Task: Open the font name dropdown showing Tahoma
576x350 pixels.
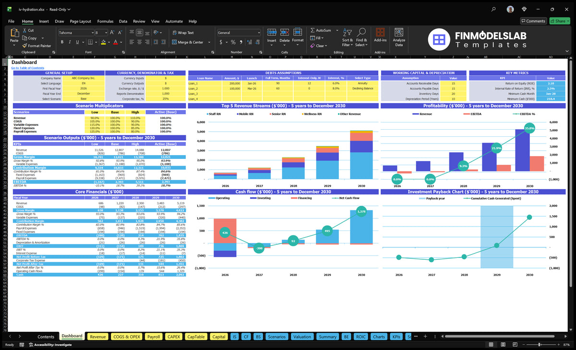Action: [92, 33]
